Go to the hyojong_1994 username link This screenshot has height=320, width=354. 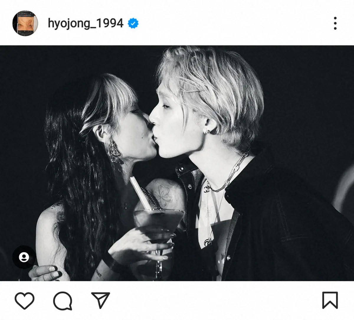click(x=86, y=23)
